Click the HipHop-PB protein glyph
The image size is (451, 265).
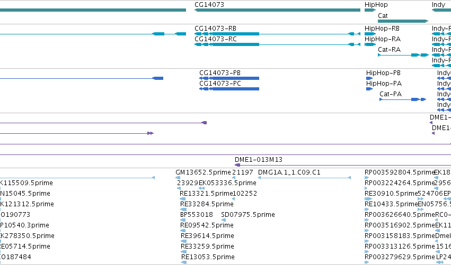click(369, 78)
